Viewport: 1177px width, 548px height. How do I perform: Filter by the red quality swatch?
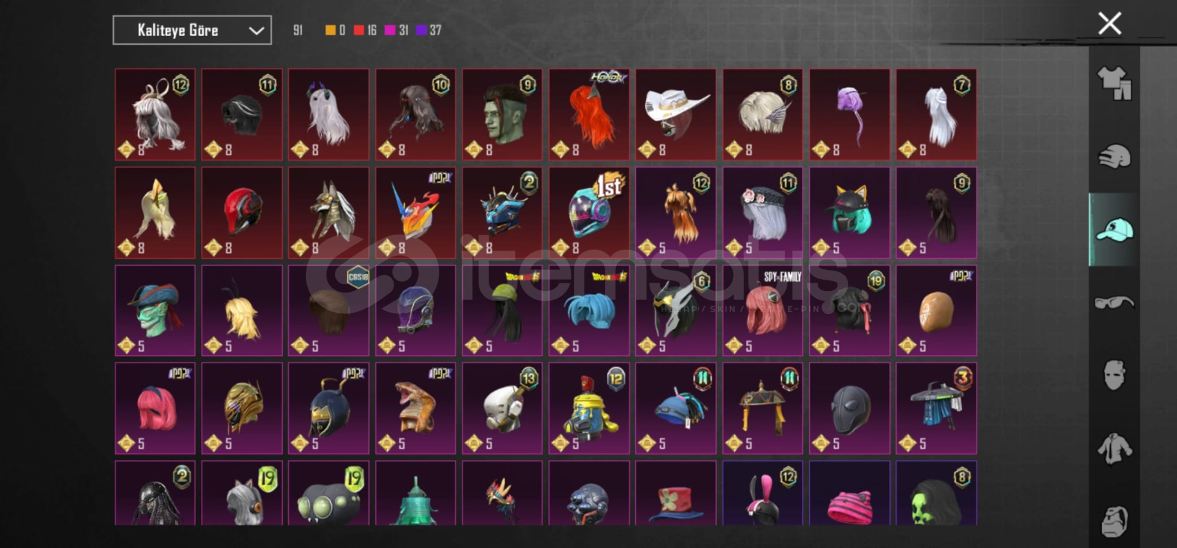[359, 30]
